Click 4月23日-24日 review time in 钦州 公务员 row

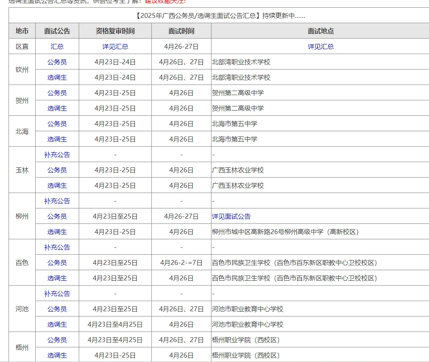(115, 62)
